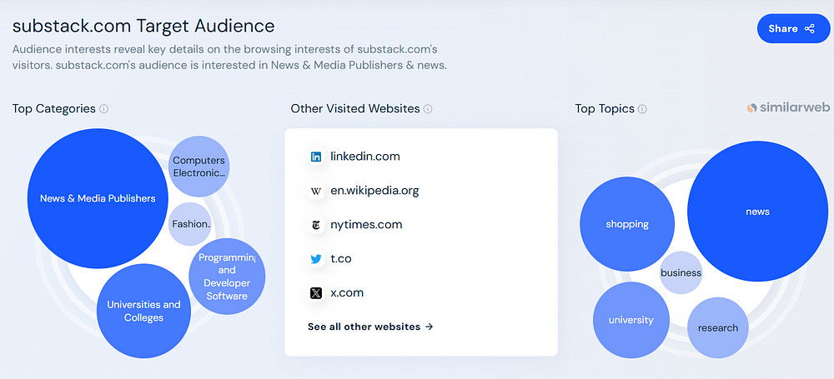Click the LinkedIn favicon

(x=316, y=157)
